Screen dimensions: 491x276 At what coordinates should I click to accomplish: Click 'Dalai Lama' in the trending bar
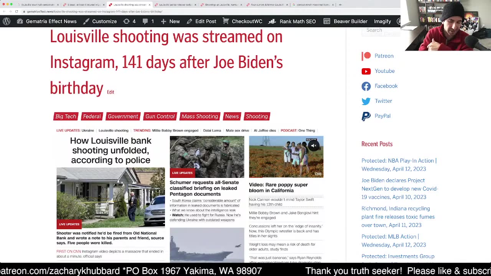pyautogui.click(x=212, y=130)
